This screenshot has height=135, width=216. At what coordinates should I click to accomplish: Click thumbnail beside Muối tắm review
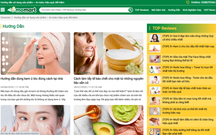(x=155, y=122)
